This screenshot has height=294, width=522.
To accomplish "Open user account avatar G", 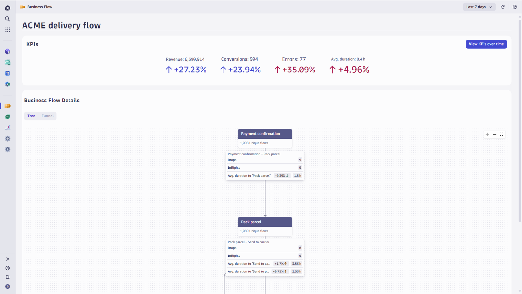I will point(8,286).
